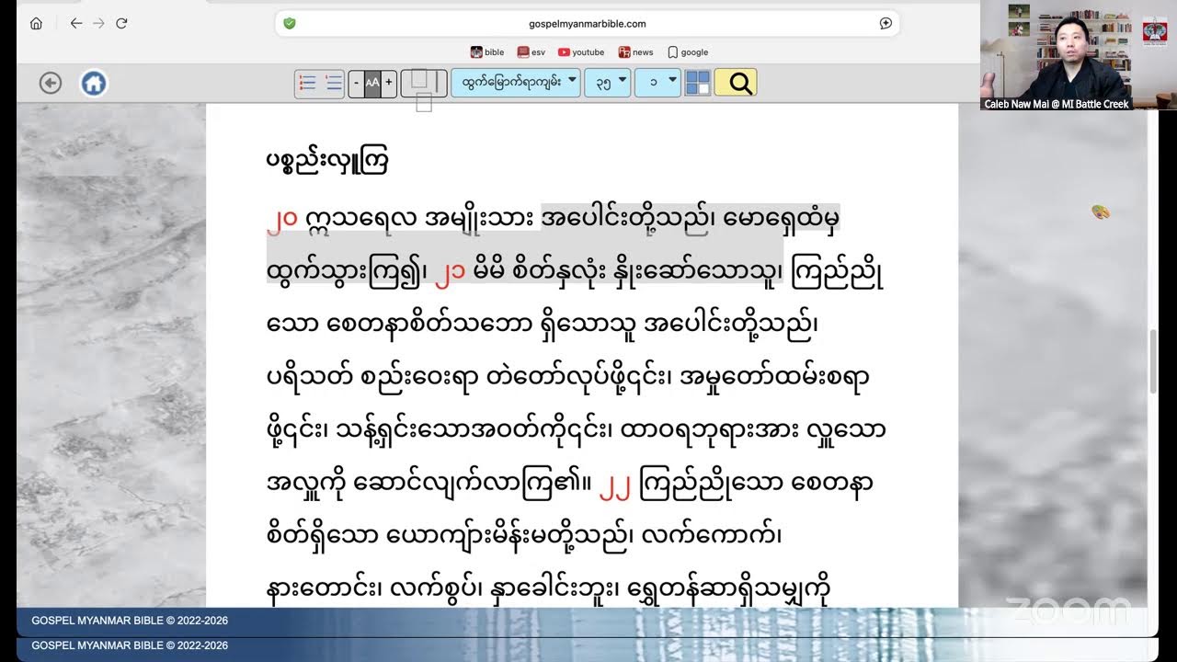Toggle the split-pane layout button
Viewport: 1177px width, 662px height.
pos(424,84)
